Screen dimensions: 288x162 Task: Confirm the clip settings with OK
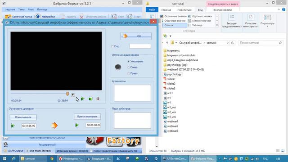(136, 36)
